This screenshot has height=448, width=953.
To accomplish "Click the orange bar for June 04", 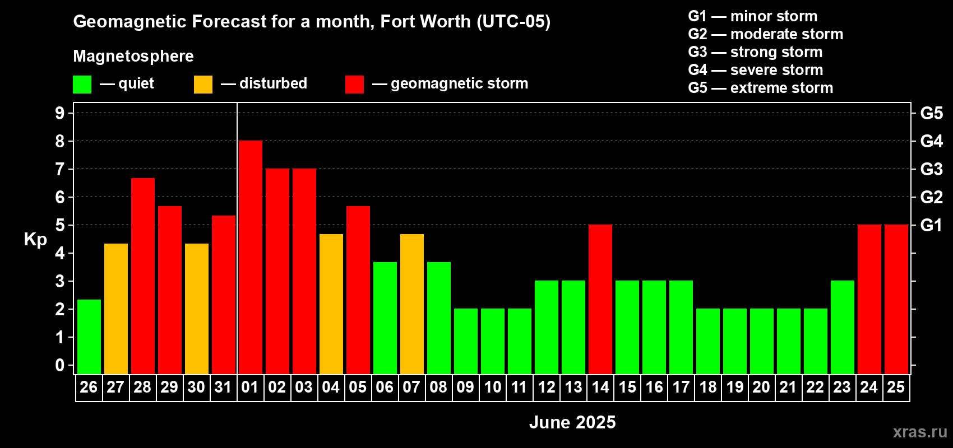I will 331,304.
